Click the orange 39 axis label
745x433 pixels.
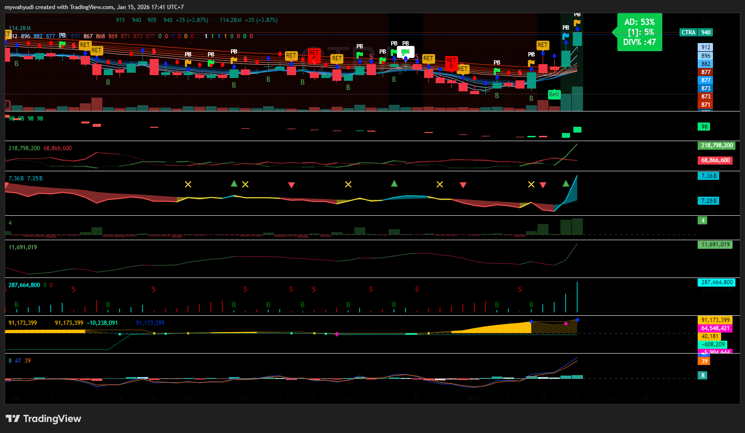pyautogui.click(x=704, y=361)
